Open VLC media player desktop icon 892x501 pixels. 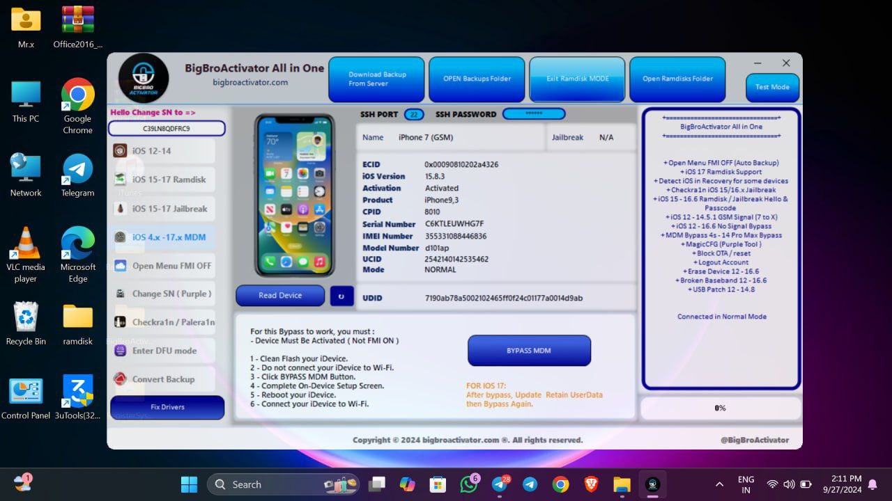pyautogui.click(x=26, y=255)
